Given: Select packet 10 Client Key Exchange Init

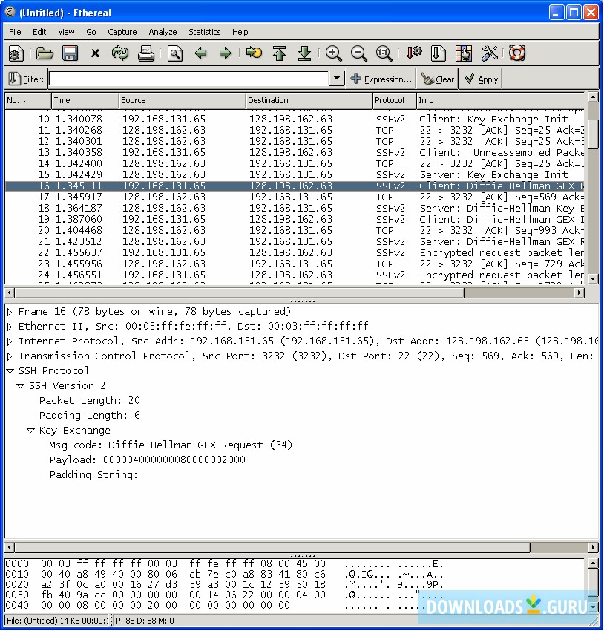Looking at the screenshot, I should click(295, 120).
